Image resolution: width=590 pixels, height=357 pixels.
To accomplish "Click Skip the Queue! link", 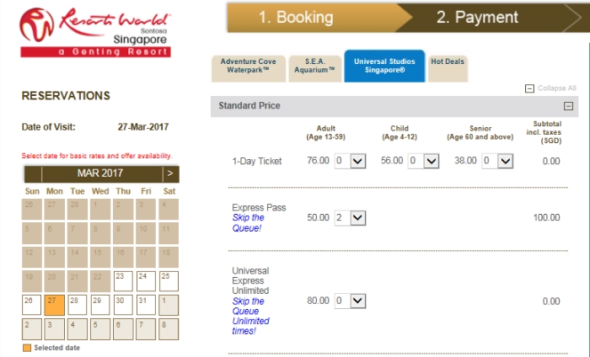I will [248, 223].
